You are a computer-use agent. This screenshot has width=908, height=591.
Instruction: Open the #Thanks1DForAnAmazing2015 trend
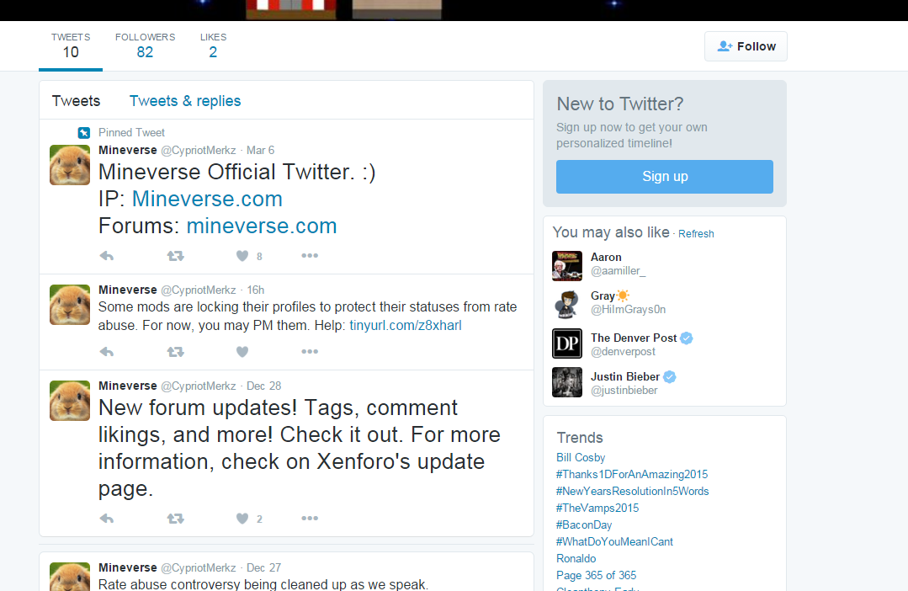[x=632, y=475]
